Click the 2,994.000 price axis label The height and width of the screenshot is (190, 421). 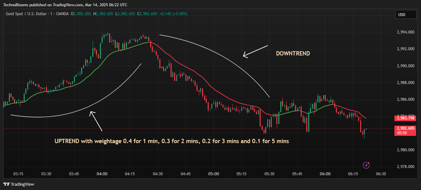click(x=405, y=32)
